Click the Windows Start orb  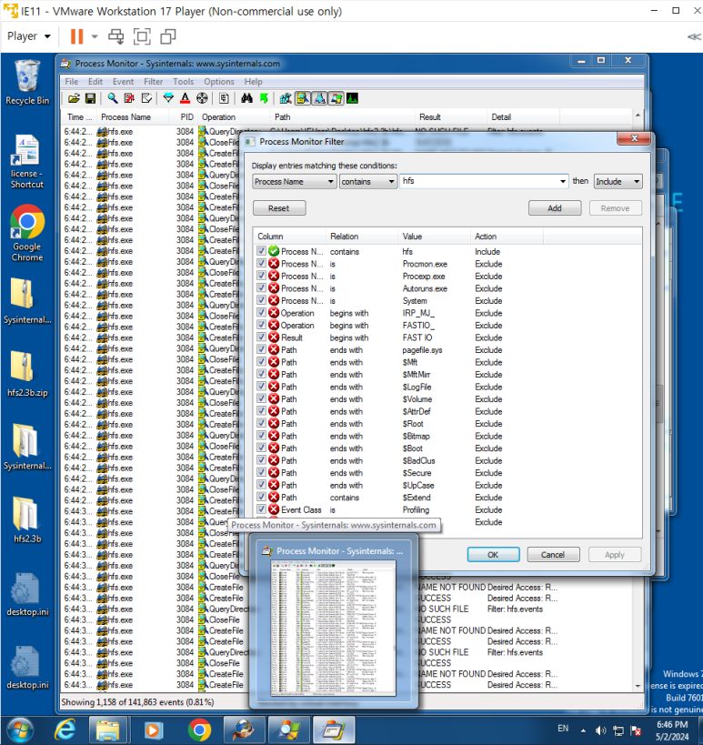click(x=19, y=730)
